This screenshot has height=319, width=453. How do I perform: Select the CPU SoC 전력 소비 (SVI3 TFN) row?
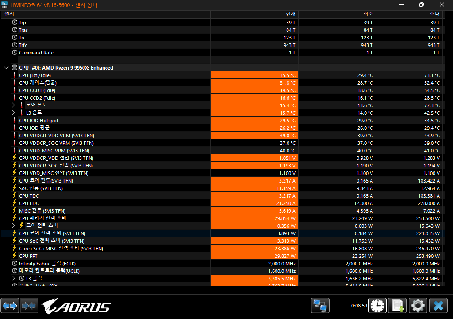222,241
